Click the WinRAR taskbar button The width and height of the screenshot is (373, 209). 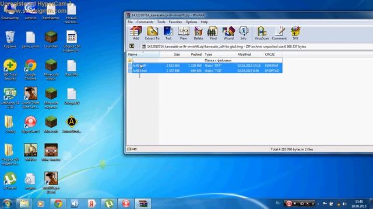(143, 204)
